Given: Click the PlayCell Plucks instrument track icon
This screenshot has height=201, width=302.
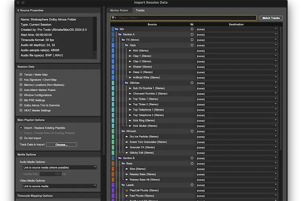Looking at the screenshot, I should (127, 191).
